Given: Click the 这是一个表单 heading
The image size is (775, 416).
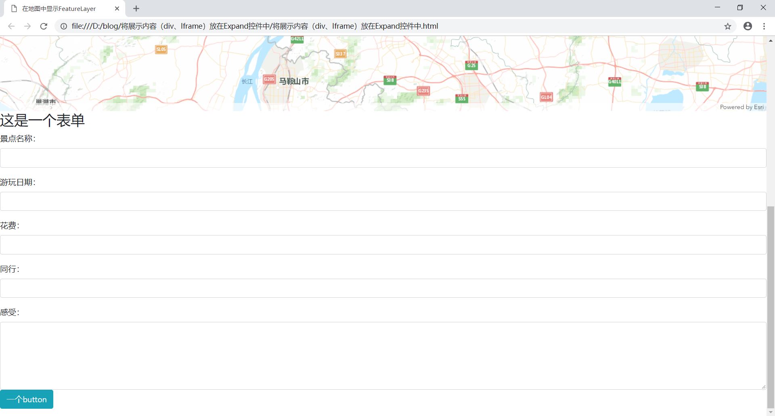Looking at the screenshot, I should tap(42, 120).
